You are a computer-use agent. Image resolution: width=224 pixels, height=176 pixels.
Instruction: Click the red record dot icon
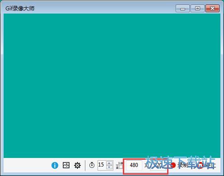173,165
